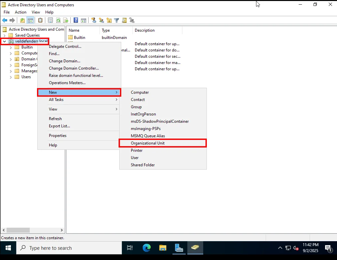Expand the ForeignS tree node
Viewport: 337px width, 260px height.
pos(11,65)
